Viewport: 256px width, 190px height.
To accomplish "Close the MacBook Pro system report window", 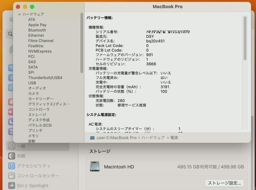I will pos(18,7).
